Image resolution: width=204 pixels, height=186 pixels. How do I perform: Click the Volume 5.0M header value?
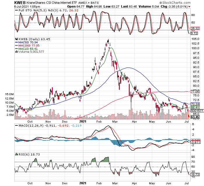click(149, 6)
